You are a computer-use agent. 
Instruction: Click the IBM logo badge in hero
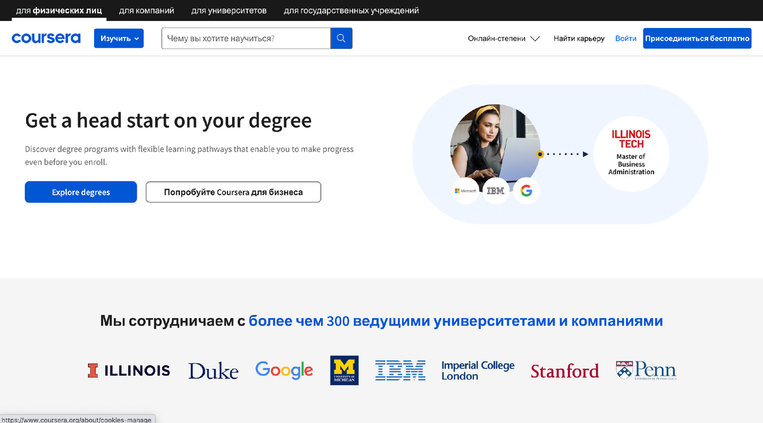(x=496, y=191)
